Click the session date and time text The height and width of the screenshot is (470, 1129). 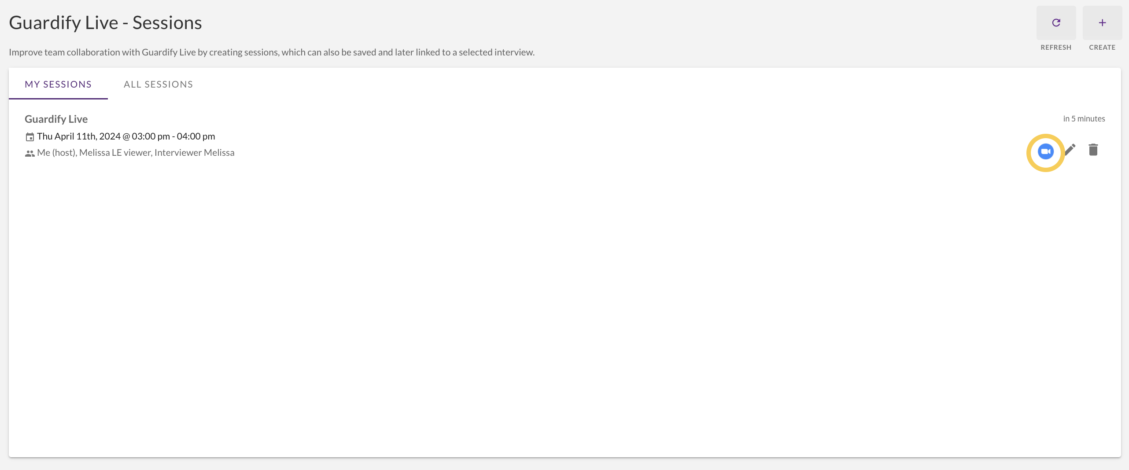point(126,136)
